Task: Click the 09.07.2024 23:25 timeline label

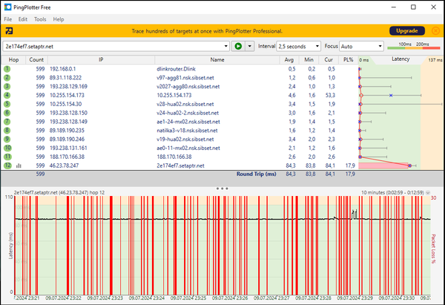Action: pos(188,298)
